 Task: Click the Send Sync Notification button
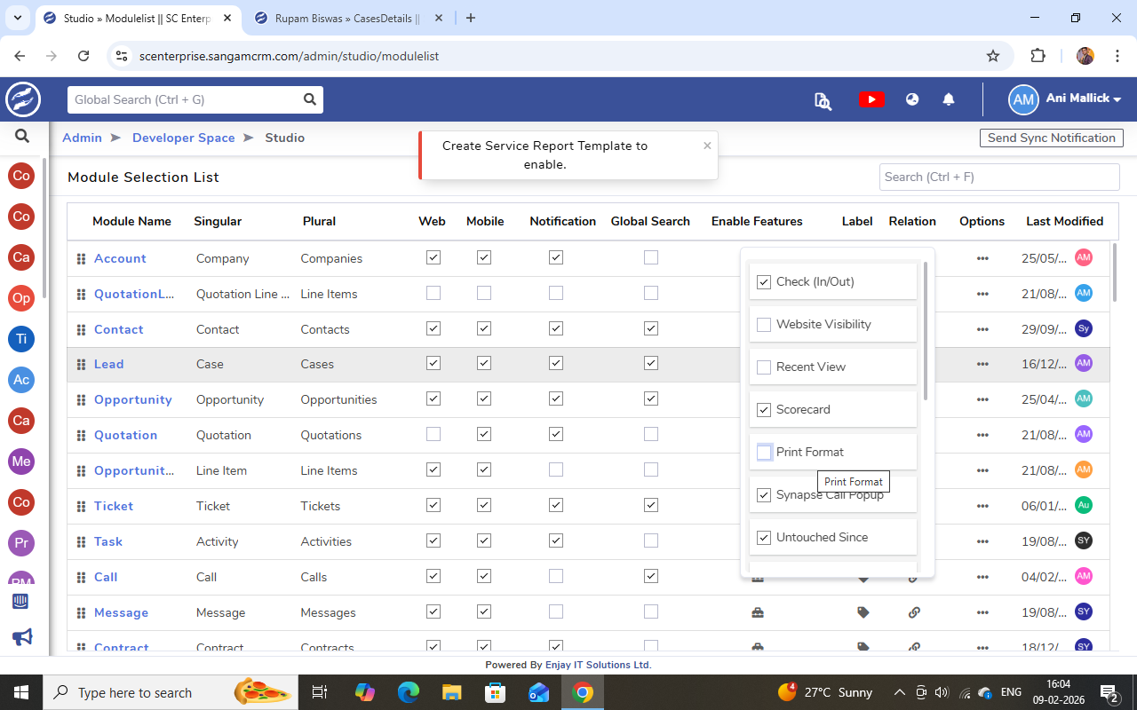(x=1051, y=138)
